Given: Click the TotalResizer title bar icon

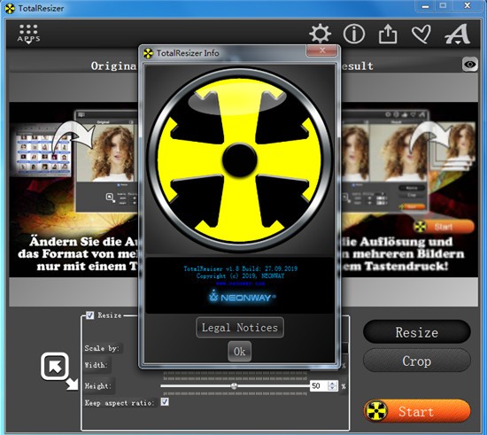Looking at the screenshot, I should tap(10, 9).
